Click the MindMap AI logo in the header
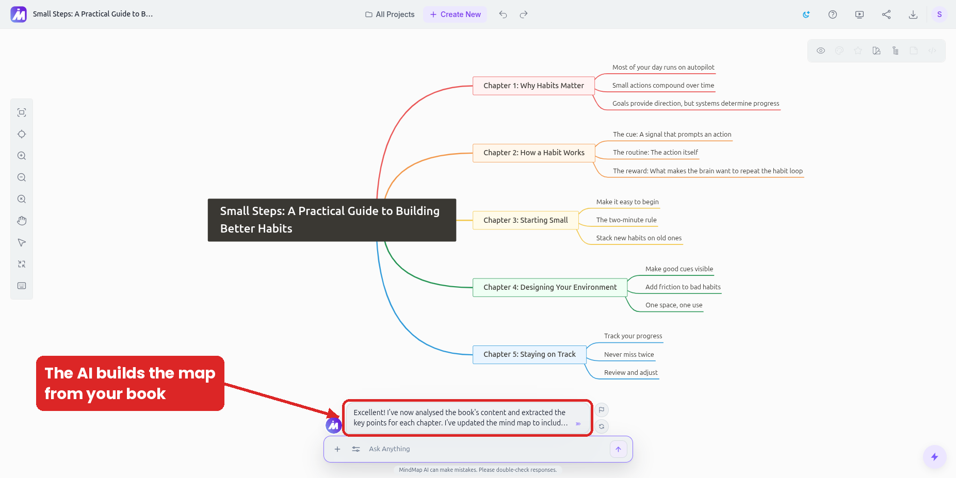The image size is (956, 478). point(19,14)
